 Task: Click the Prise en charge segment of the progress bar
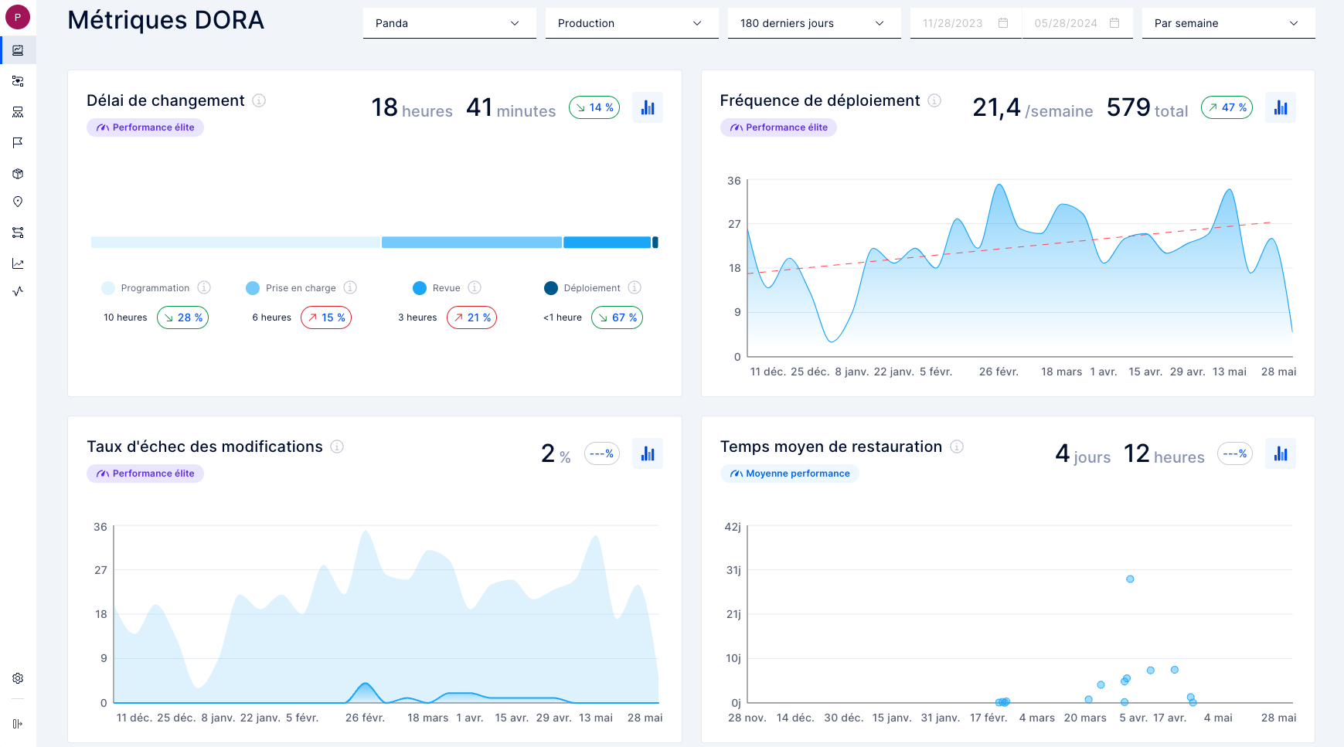(x=471, y=243)
